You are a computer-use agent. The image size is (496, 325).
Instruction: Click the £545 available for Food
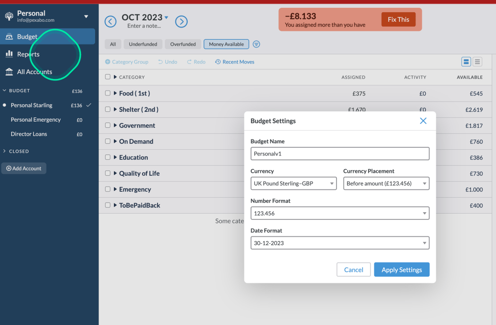476,93
